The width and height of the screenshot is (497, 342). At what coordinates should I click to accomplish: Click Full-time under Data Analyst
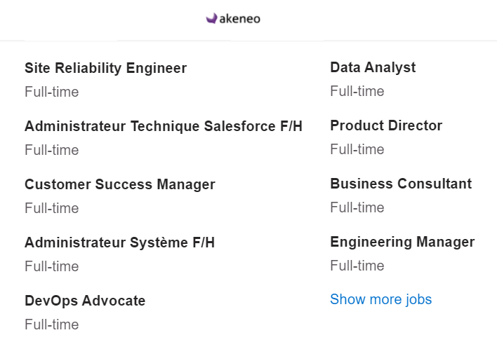click(357, 91)
